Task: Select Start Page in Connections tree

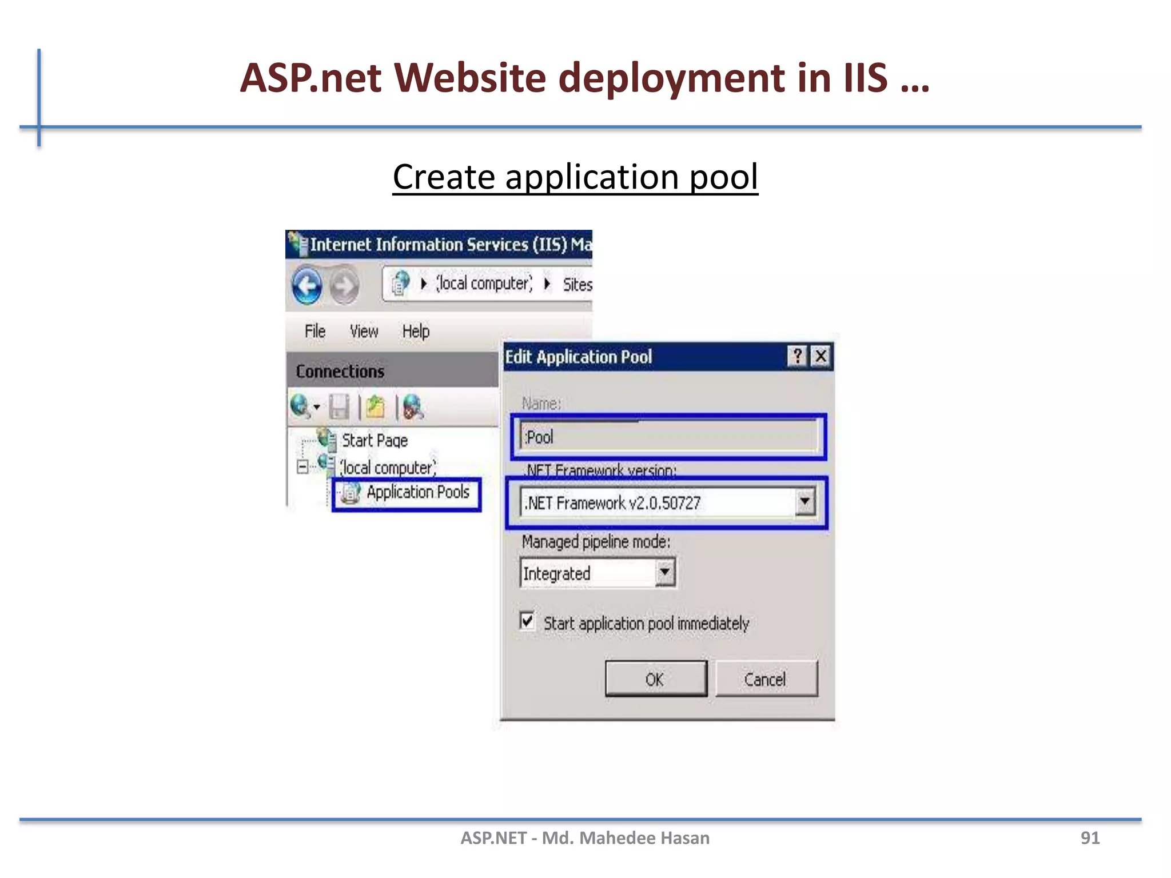Action: tap(375, 441)
